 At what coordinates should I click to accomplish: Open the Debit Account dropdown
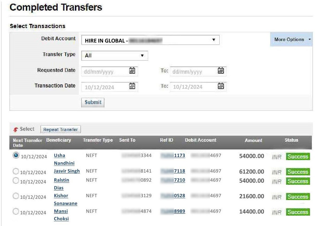click(150, 40)
